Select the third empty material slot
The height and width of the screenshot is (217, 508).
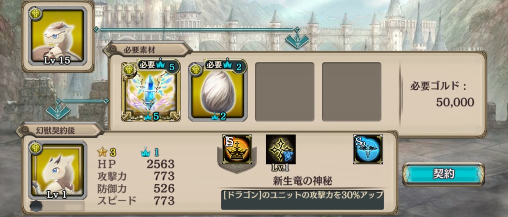tap(285, 92)
